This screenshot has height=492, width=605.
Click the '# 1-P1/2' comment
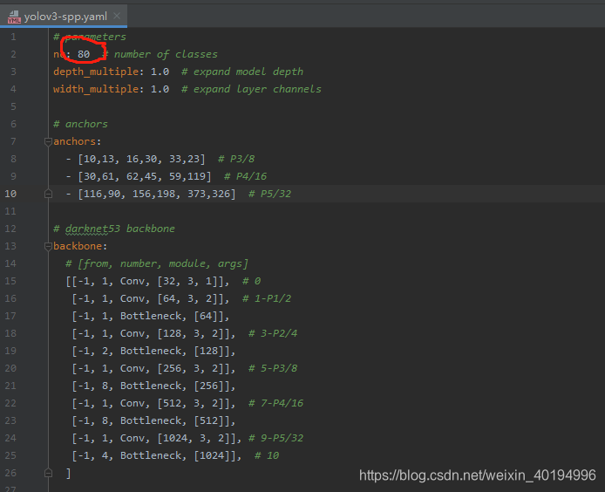(x=267, y=298)
